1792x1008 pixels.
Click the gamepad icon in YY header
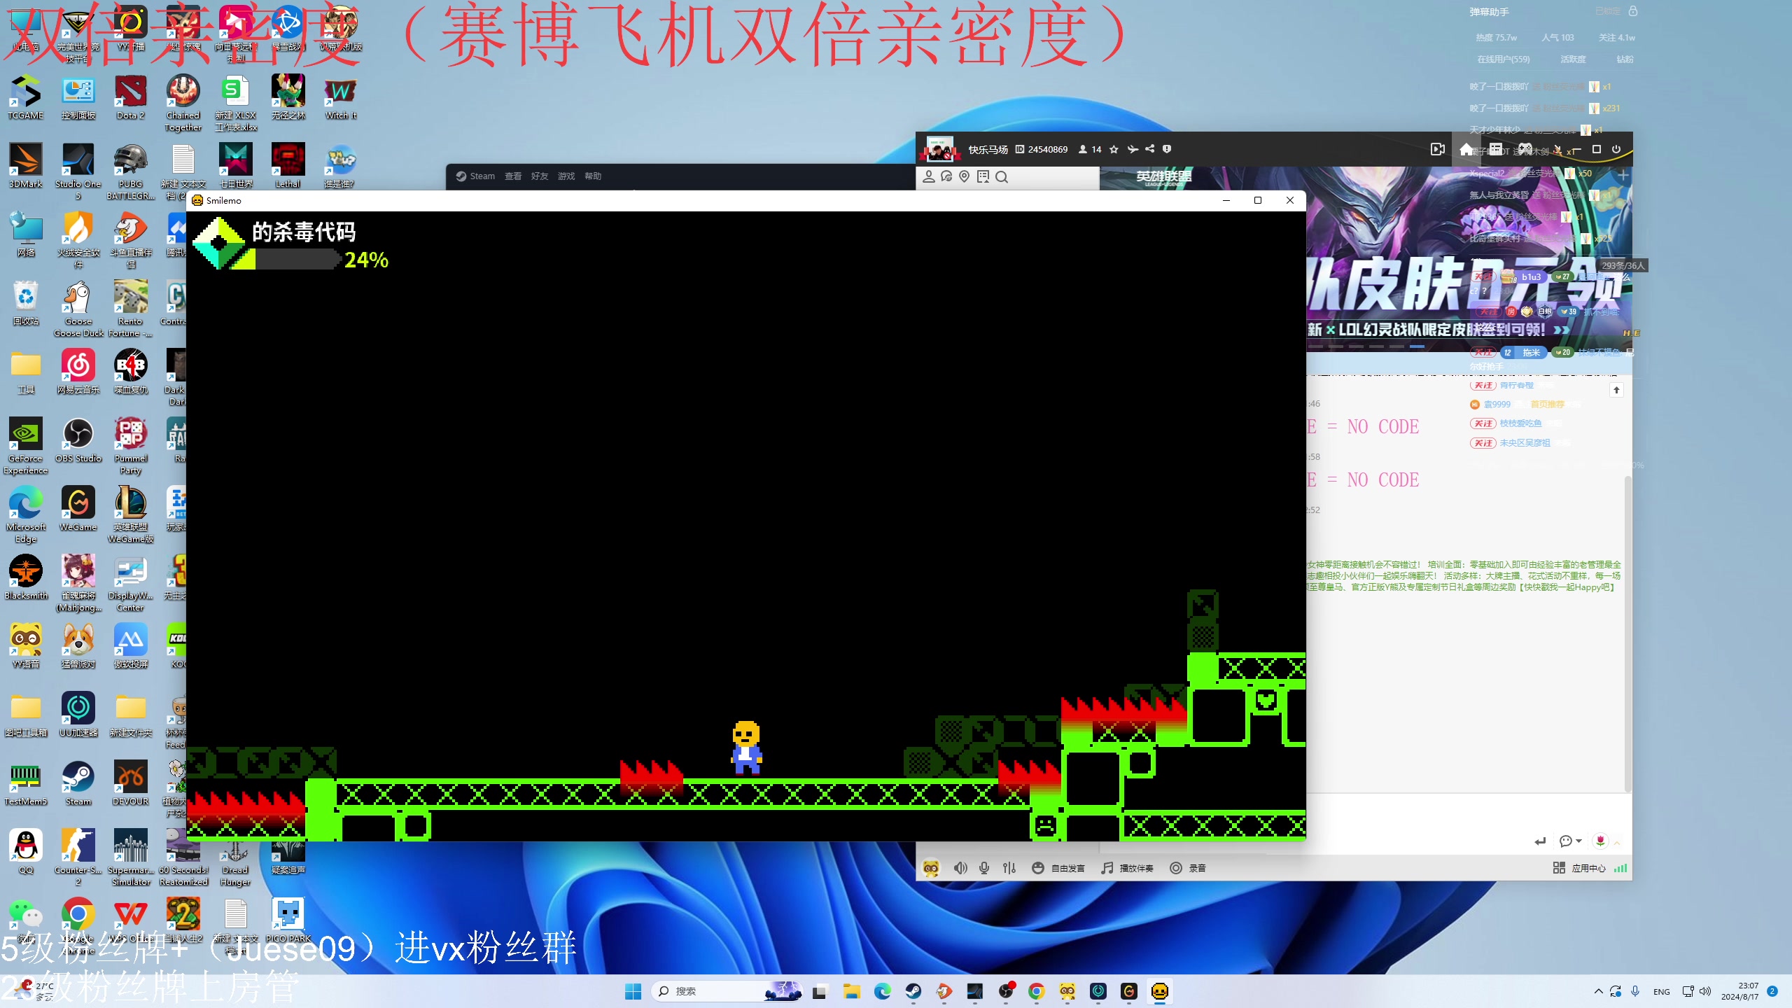coord(1525,149)
